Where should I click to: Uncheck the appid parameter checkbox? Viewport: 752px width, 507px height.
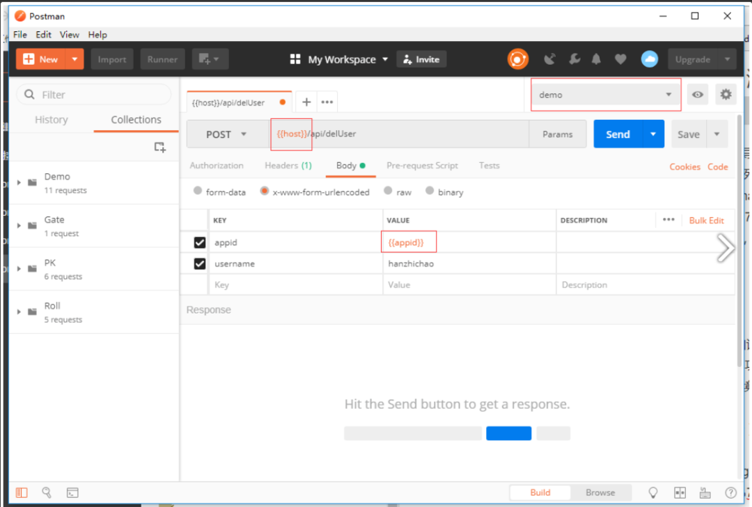click(200, 243)
